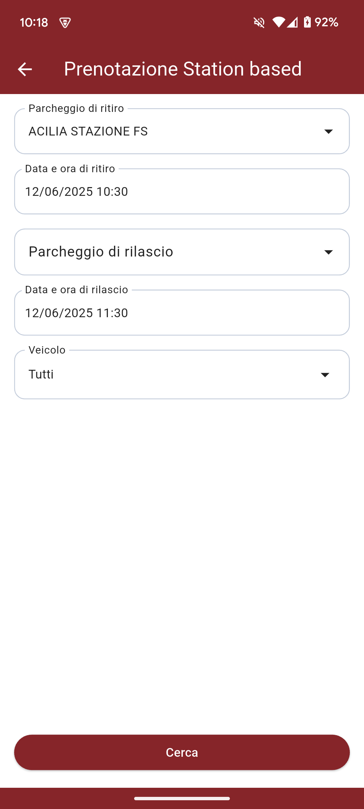Viewport: 364px width, 809px height.
Task: Tap the 92% battery percentage text
Action: tap(326, 22)
